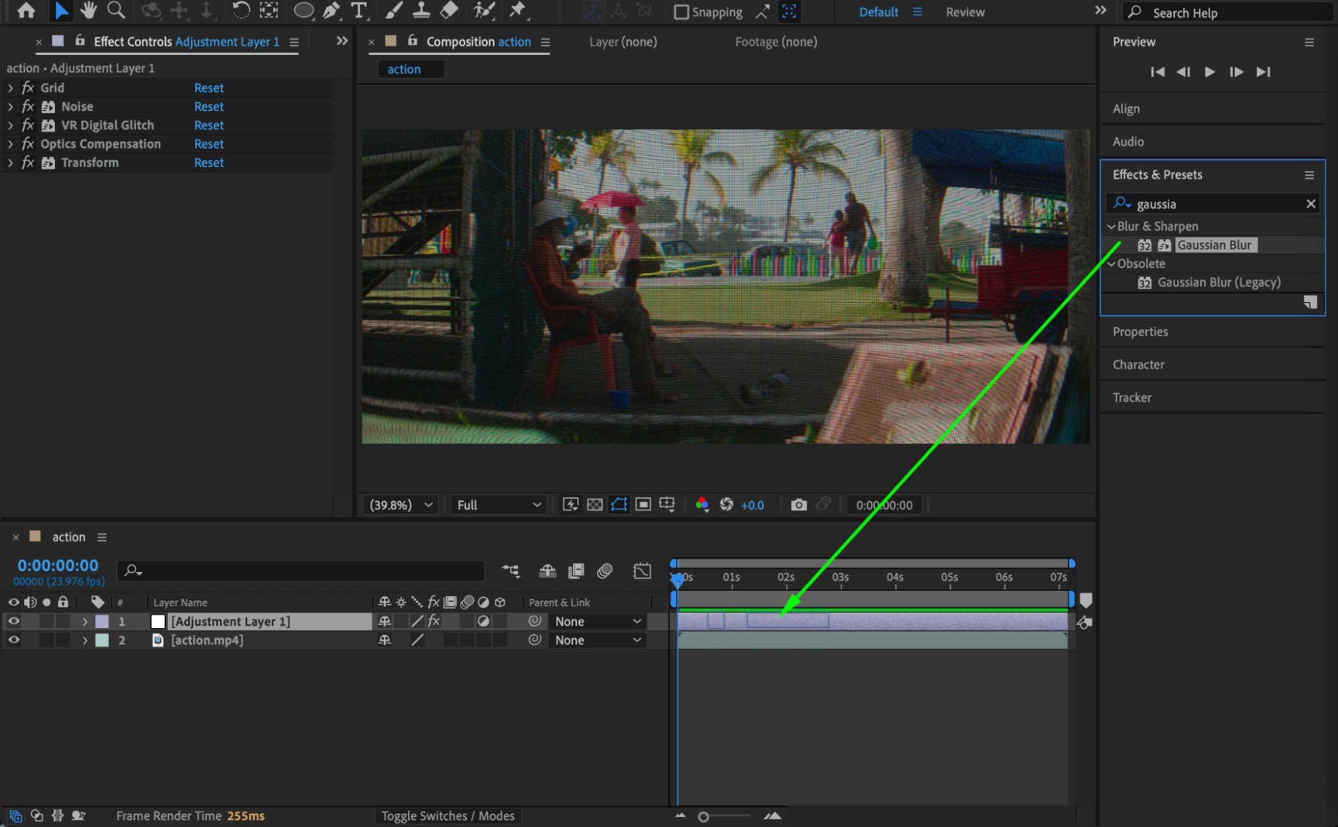Select the Rotation tool
This screenshot has width=1338, height=827.
[x=240, y=11]
